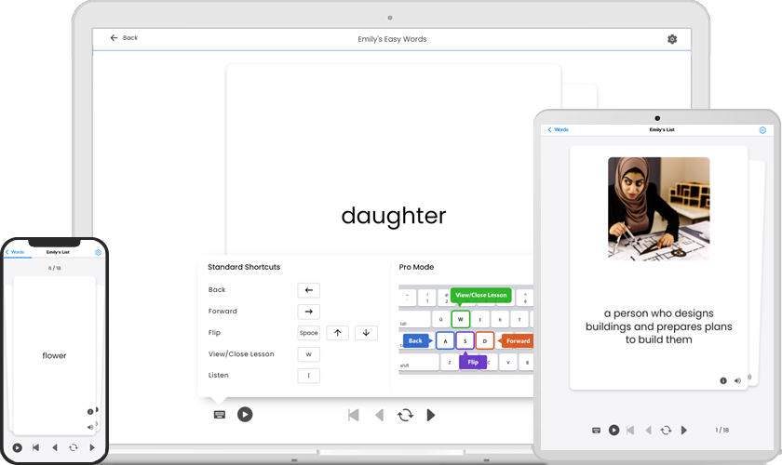Image resolution: width=782 pixels, height=465 pixels.
Task: Start autoplay with the laptop's play circle button
Action: [x=245, y=414]
